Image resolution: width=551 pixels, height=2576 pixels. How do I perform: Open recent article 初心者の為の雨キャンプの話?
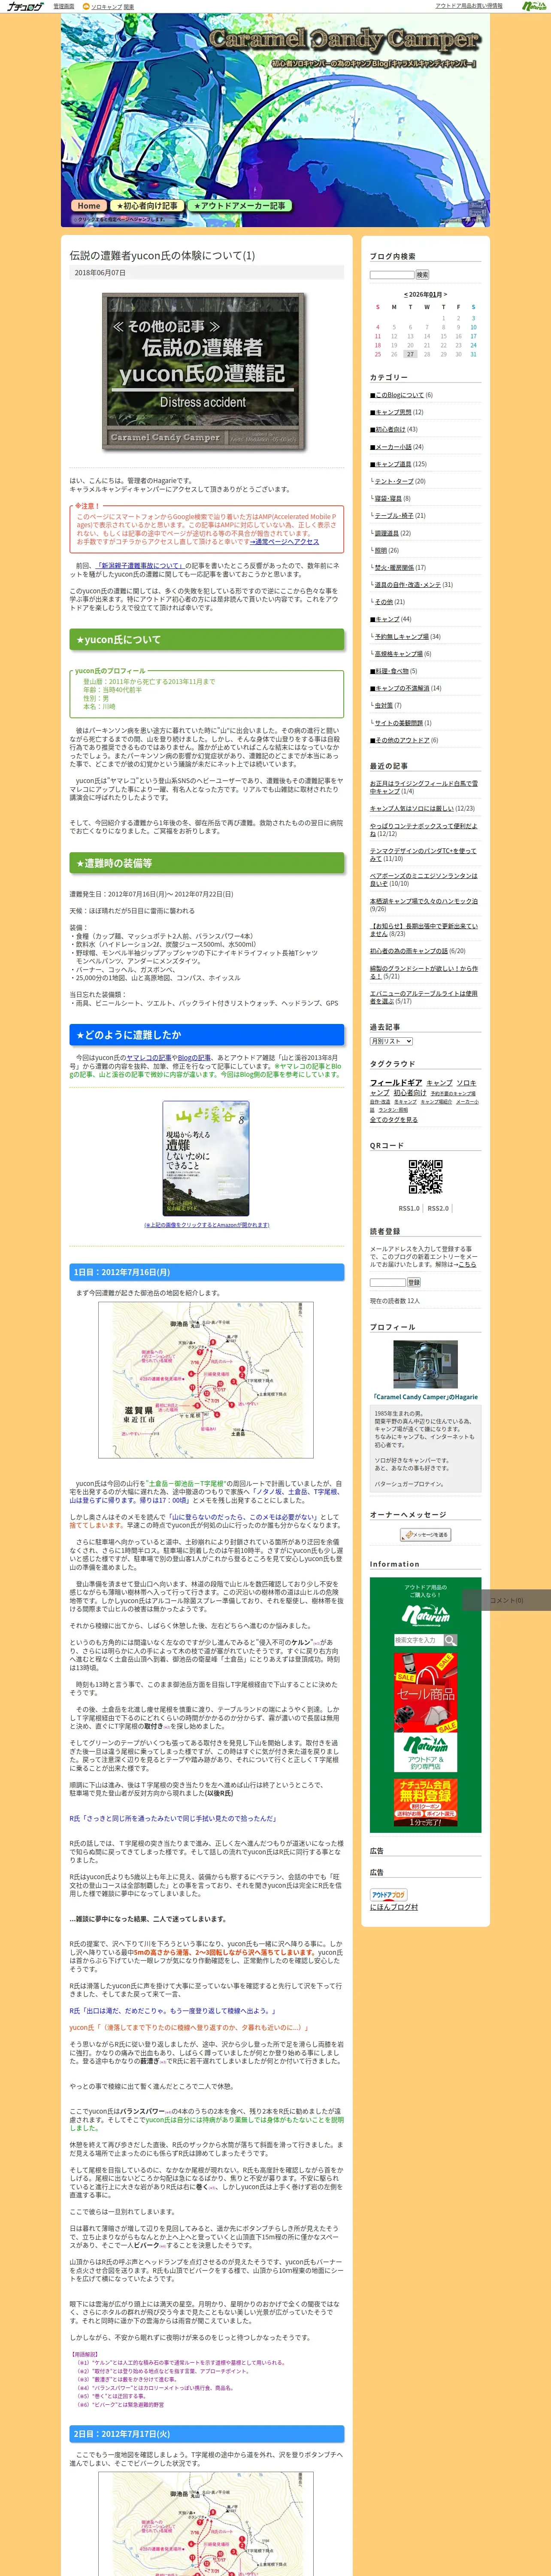pos(409,951)
